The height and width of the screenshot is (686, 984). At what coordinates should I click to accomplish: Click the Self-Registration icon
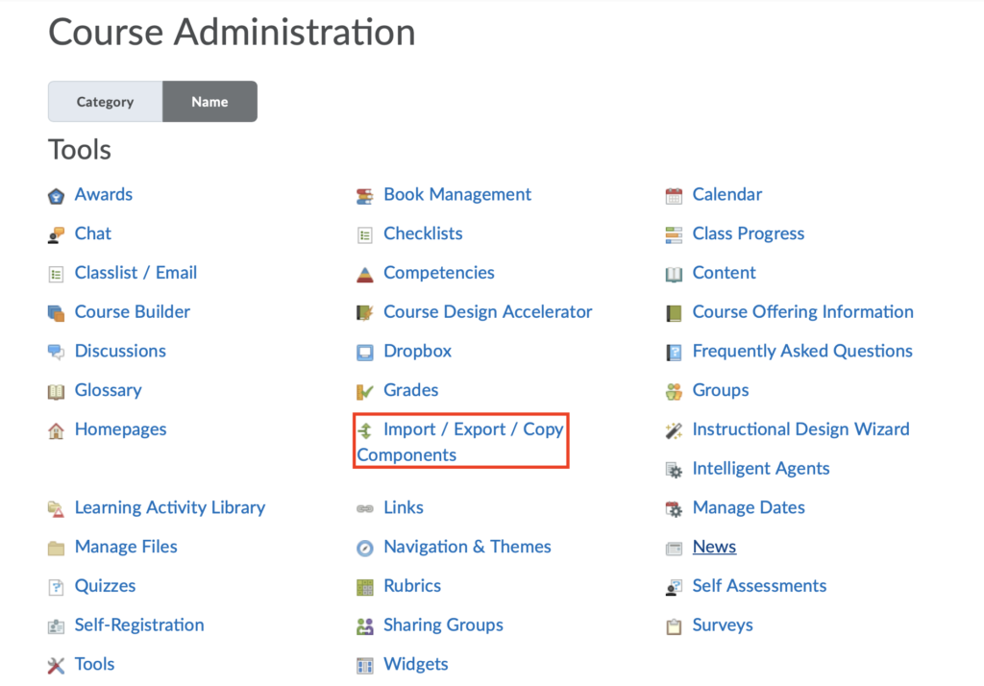[x=56, y=626]
